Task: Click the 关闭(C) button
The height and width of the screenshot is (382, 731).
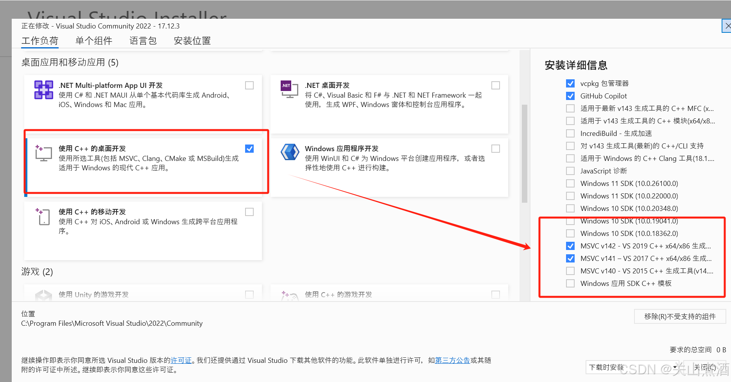Action: click(705, 367)
